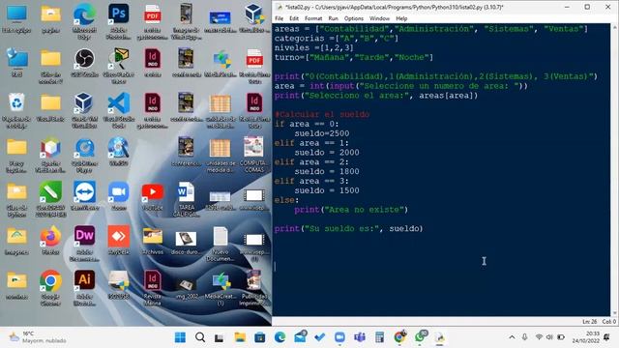
Task: Open the Help menu in IDLE
Action: [401, 18]
